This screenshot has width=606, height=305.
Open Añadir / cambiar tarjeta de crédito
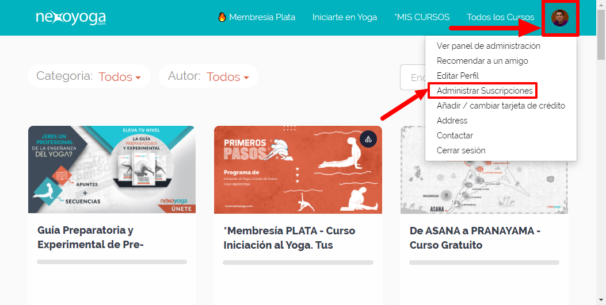[x=501, y=106]
